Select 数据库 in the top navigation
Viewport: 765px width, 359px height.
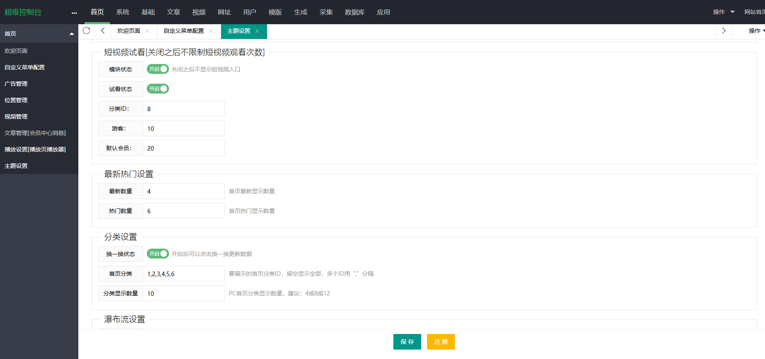[x=354, y=12]
